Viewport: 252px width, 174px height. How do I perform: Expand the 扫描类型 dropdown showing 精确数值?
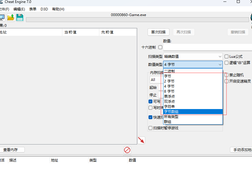[x=193, y=57]
